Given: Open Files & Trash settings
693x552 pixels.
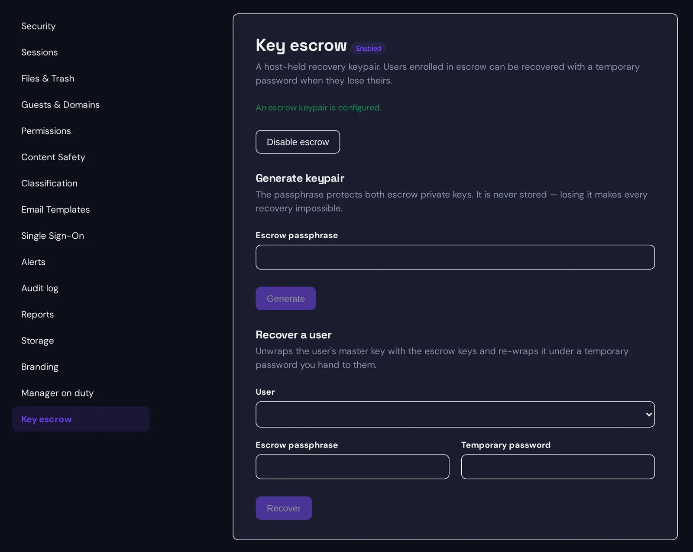Looking at the screenshot, I should click(81, 78).
